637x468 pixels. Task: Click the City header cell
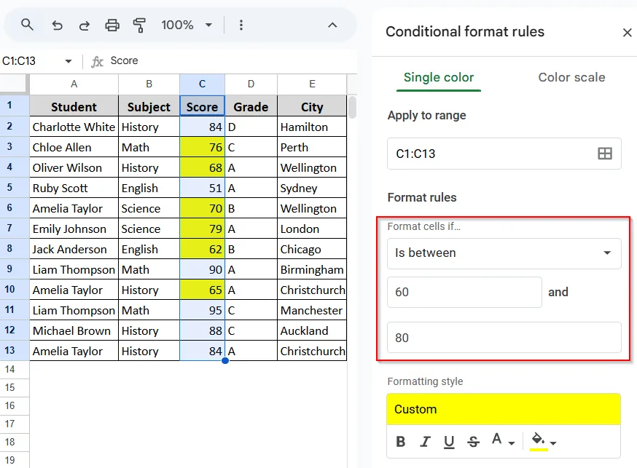pyautogui.click(x=312, y=107)
